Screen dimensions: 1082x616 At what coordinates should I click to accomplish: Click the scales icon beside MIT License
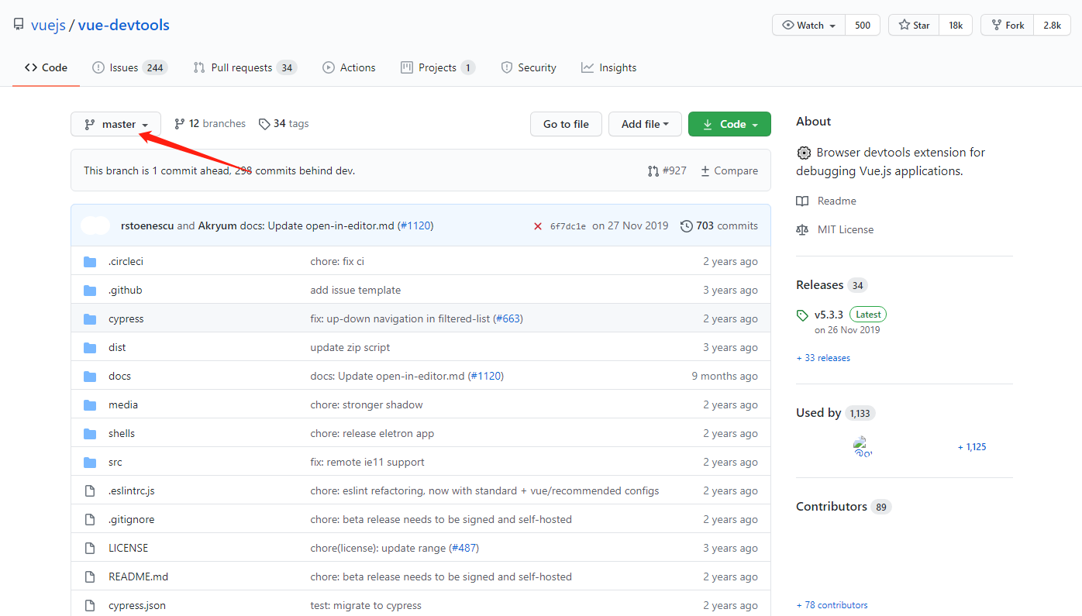click(802, 229)
